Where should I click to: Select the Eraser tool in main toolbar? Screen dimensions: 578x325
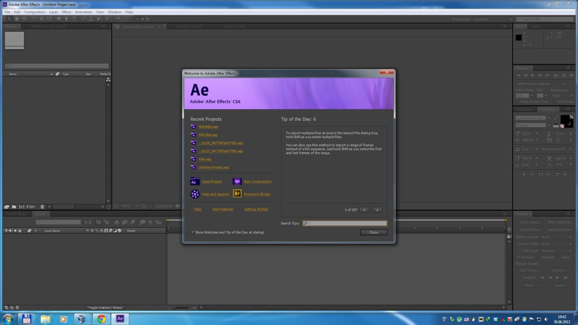click(x=99, y=19)
